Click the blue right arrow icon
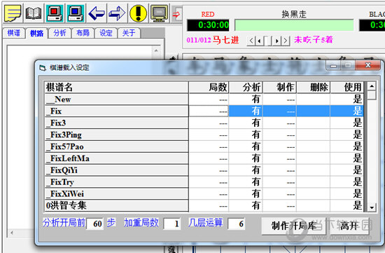 [117, 13]
